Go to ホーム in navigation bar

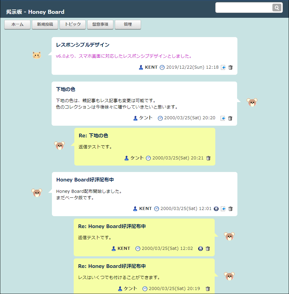pos(18,25)
